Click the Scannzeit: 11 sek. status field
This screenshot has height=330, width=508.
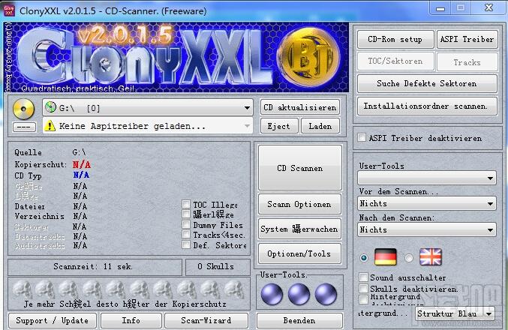click(95, 267)
